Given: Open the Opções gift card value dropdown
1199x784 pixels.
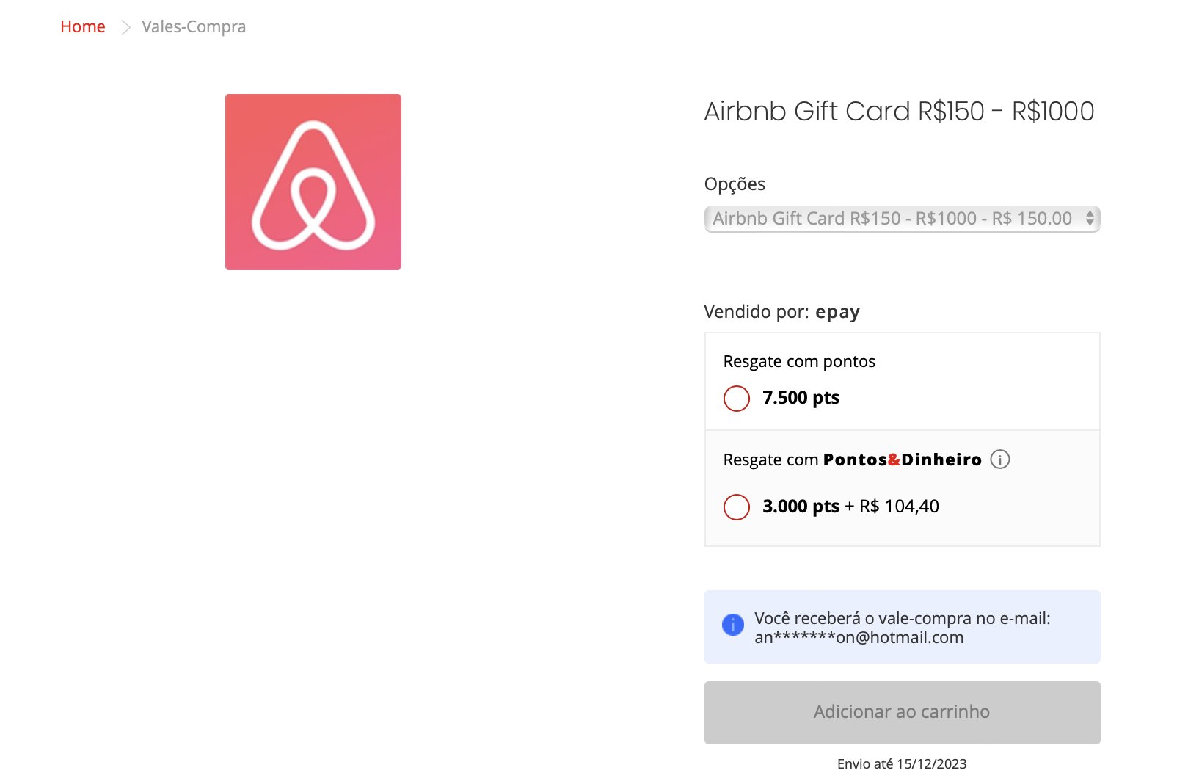Looking at the screenshot, I should 902,219.
